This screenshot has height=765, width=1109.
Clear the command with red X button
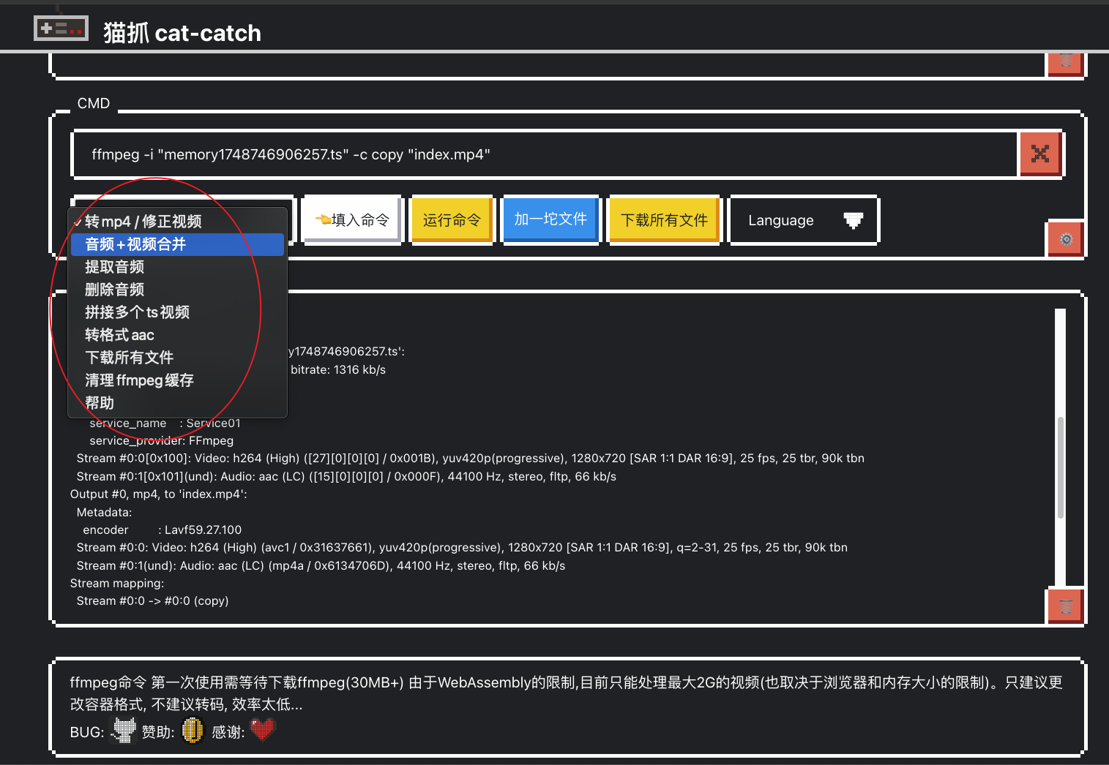1039,154
